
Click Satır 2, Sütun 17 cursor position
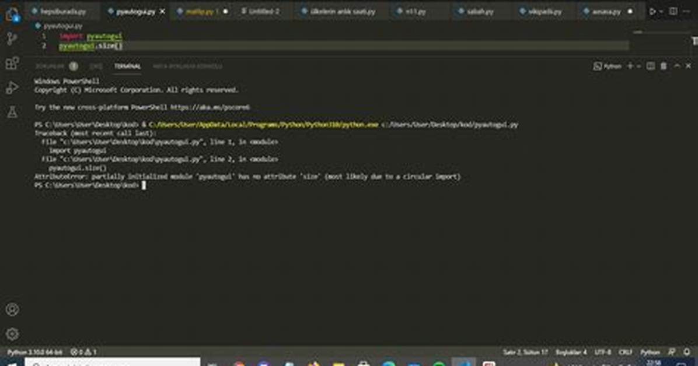click(525, 352)
